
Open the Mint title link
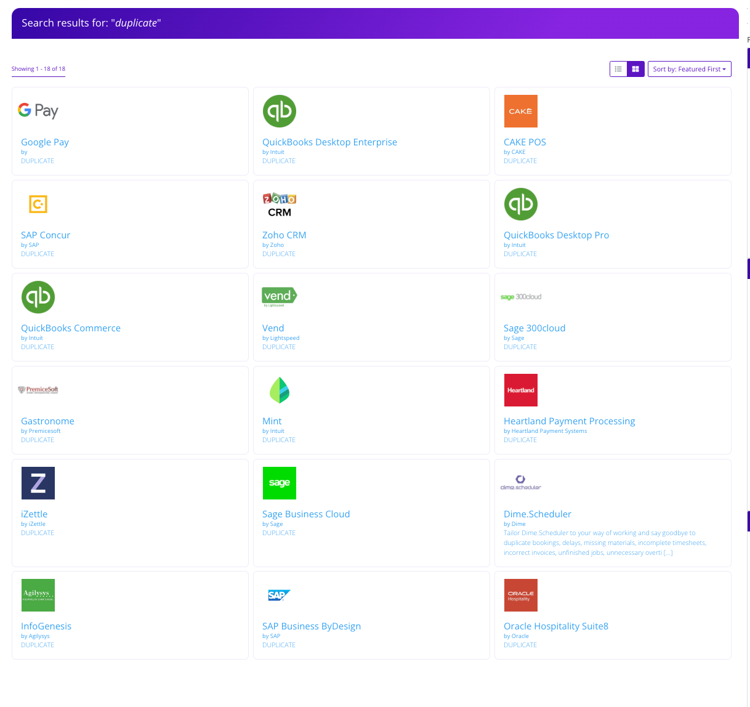pyautogui.click(x=272, y=421)
